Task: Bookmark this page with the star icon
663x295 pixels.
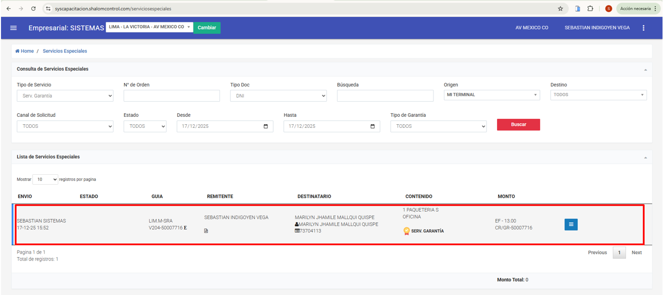Action: pos(560,8)
